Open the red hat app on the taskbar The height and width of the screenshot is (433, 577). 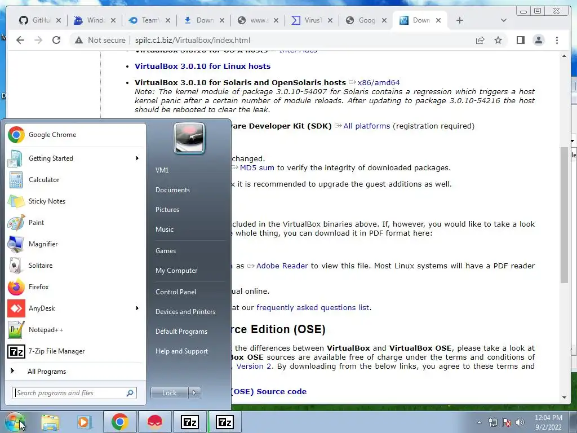[x=155, y=422]
